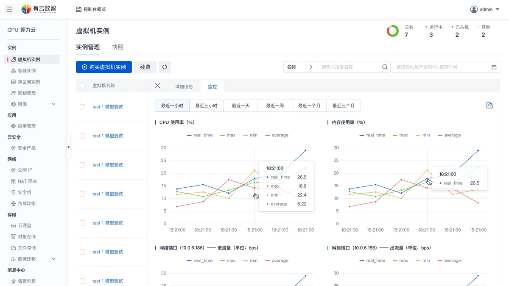
Task: Toggle max legend in 出流量 chart
Action: pos(400,261)
